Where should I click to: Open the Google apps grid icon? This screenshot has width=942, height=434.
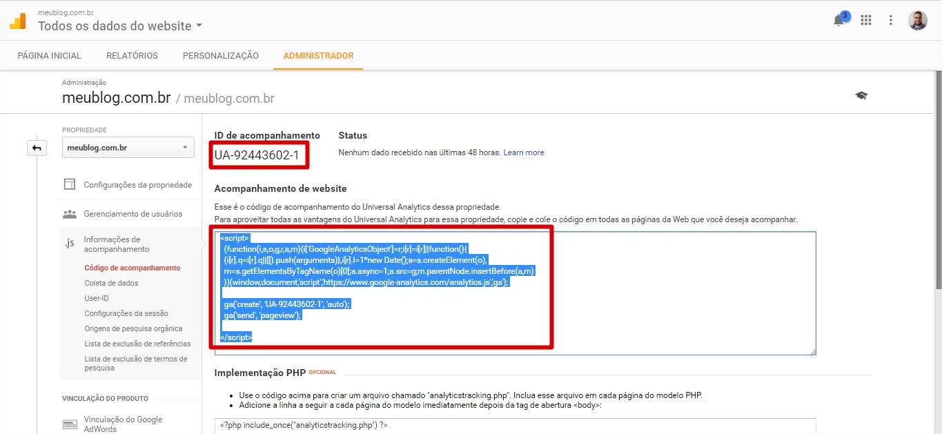click(866, 20)
